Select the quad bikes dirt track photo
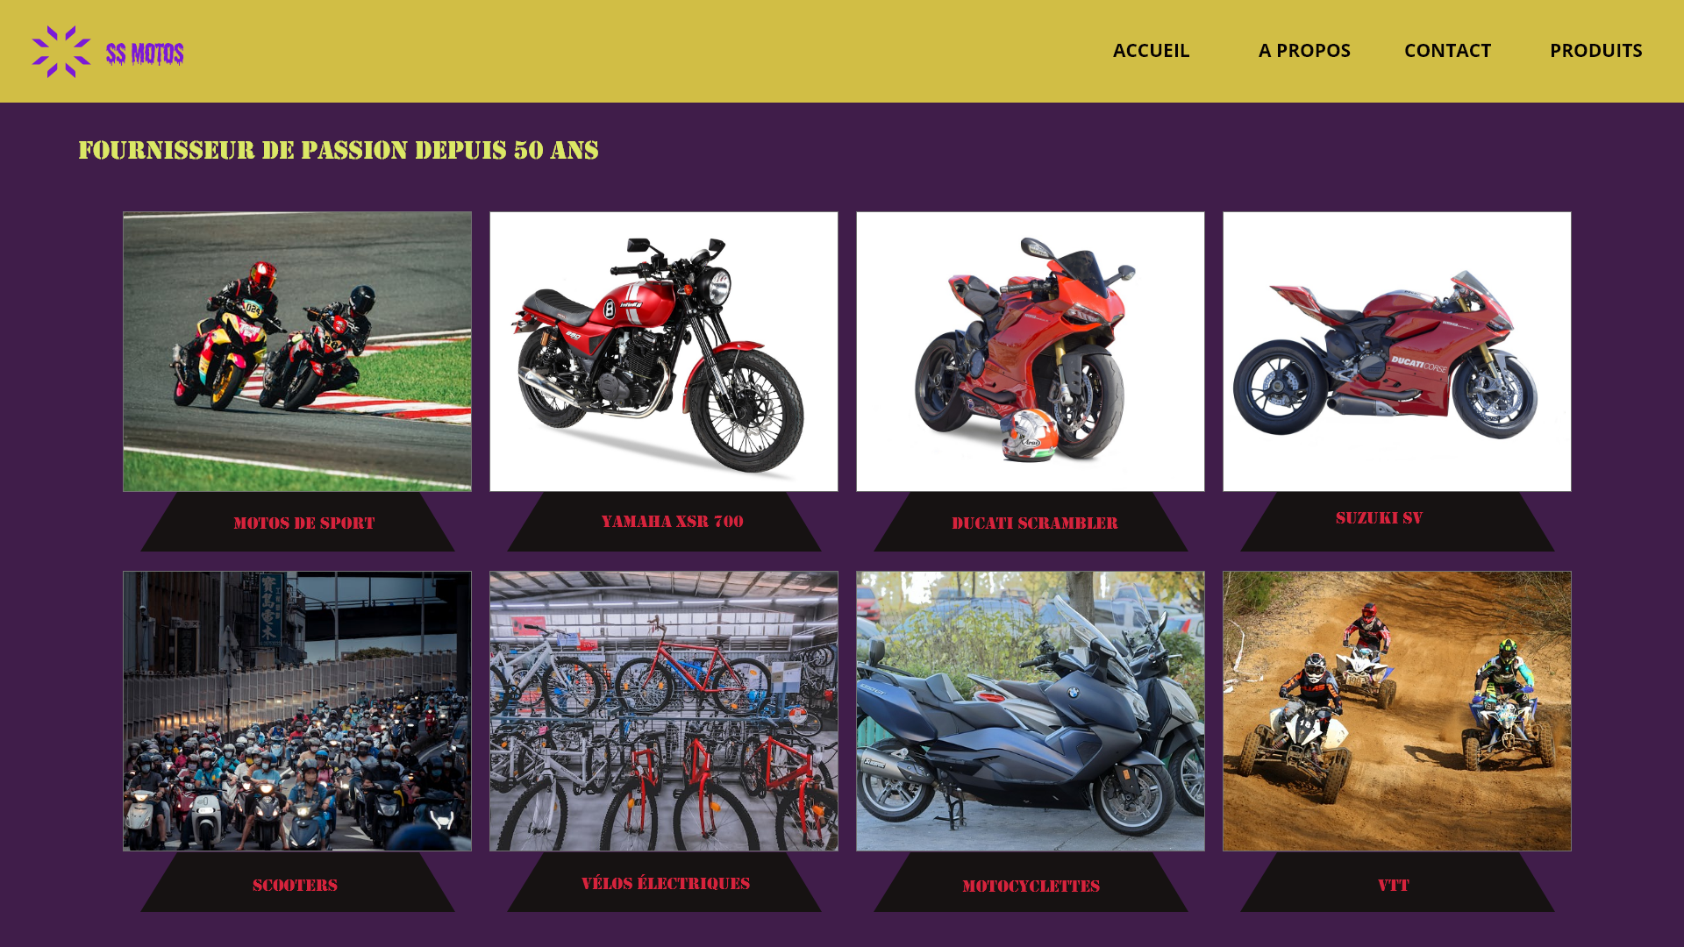 [x=1397, y=711]
